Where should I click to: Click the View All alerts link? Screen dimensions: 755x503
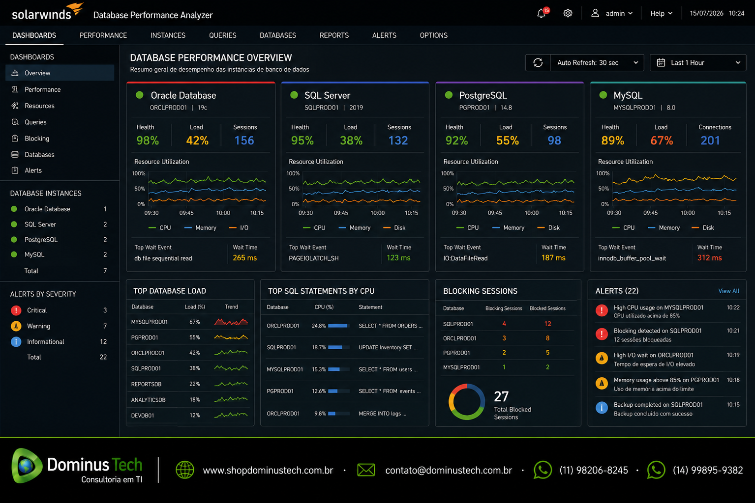(728, 291)
